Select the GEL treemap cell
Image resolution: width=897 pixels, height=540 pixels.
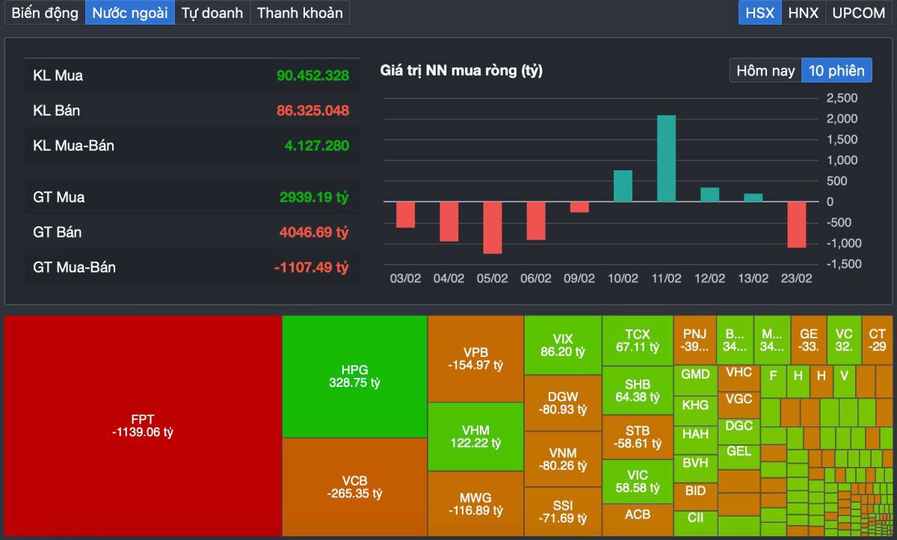point(739,456)
